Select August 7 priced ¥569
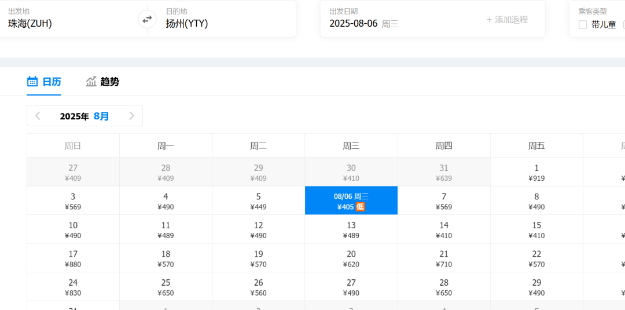 tap(444, 200)
